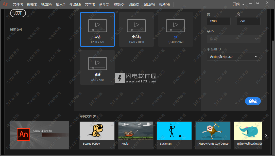Select the 全高清 1,920 x 1,080 preset
The height and width of the screenshot is (156, 275).
tap(136, 29)
